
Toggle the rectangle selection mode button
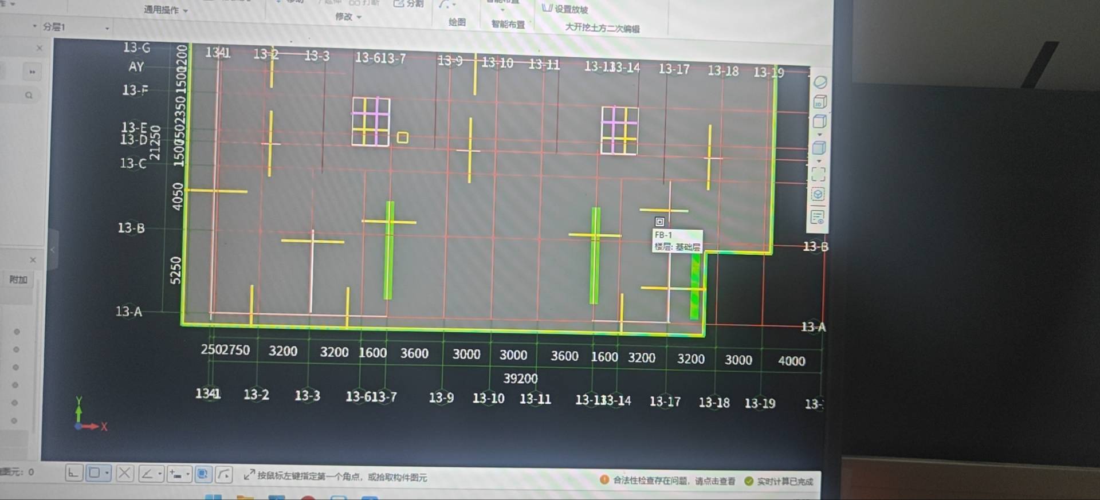click(x=95, y=473)
